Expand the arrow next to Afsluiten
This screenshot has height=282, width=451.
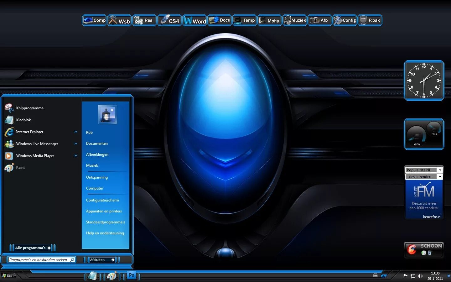(113, 260)
